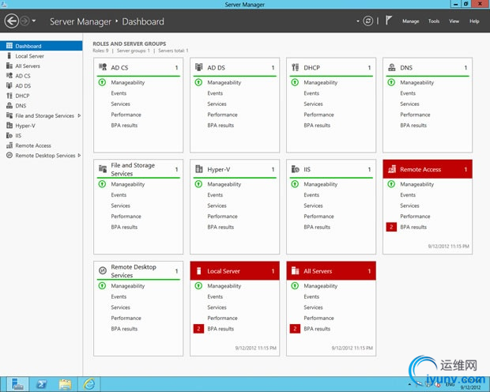Click the AD DS sidebar icon
This screenshot has width=490, height=392.
pos(9,85)
